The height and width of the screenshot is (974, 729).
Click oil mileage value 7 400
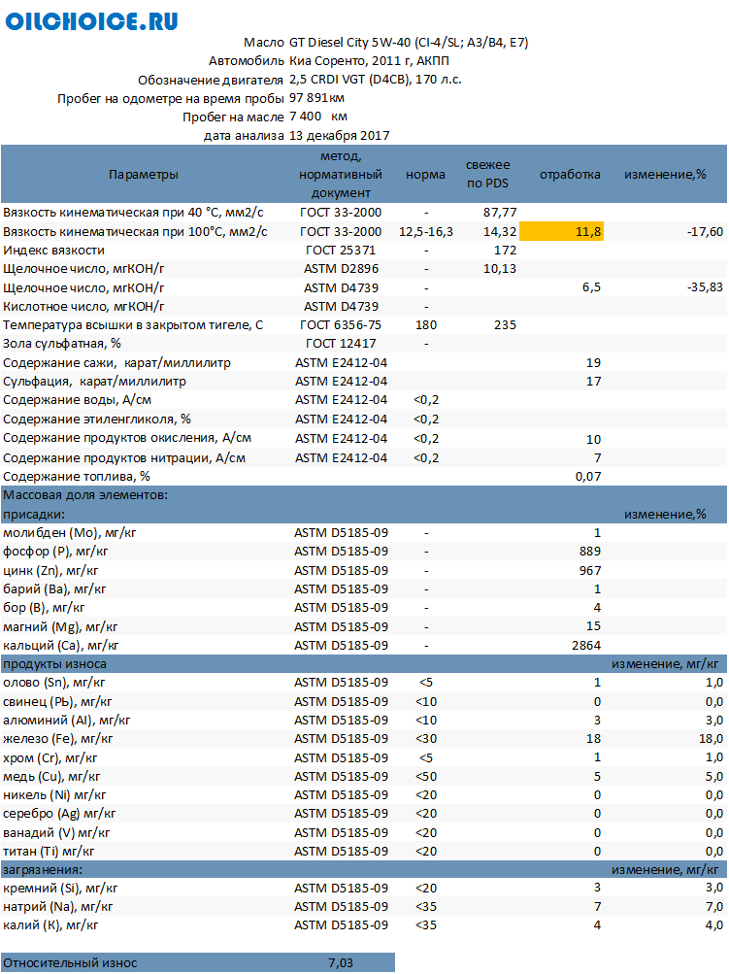click(306, 117)
